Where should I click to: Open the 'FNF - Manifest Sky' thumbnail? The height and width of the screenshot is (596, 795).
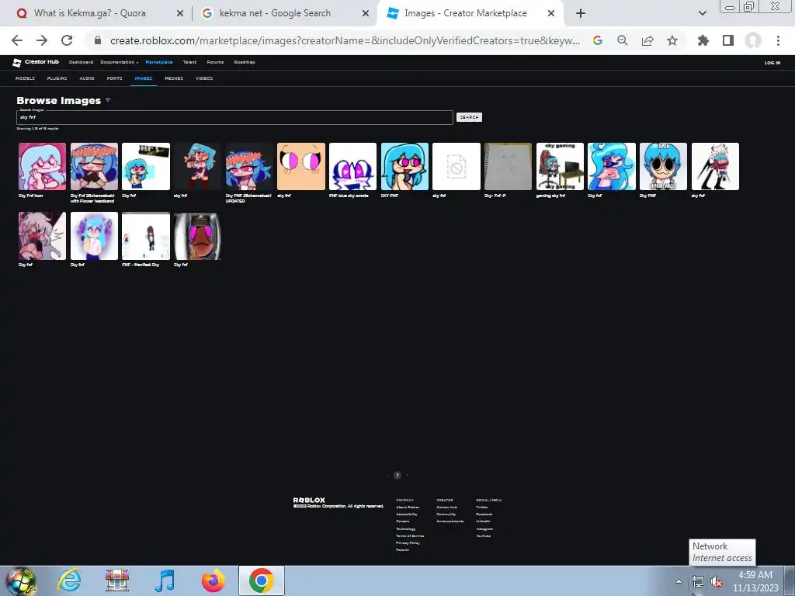click(145, 236)
